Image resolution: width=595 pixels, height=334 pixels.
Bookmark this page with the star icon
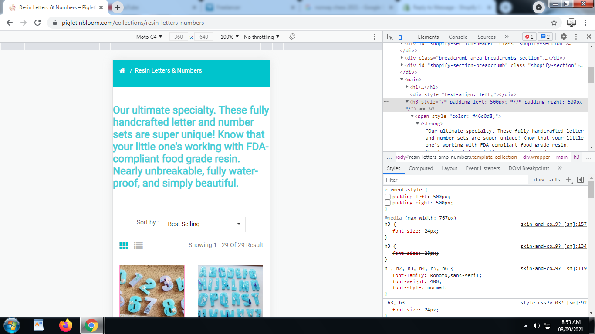[554, 23]
